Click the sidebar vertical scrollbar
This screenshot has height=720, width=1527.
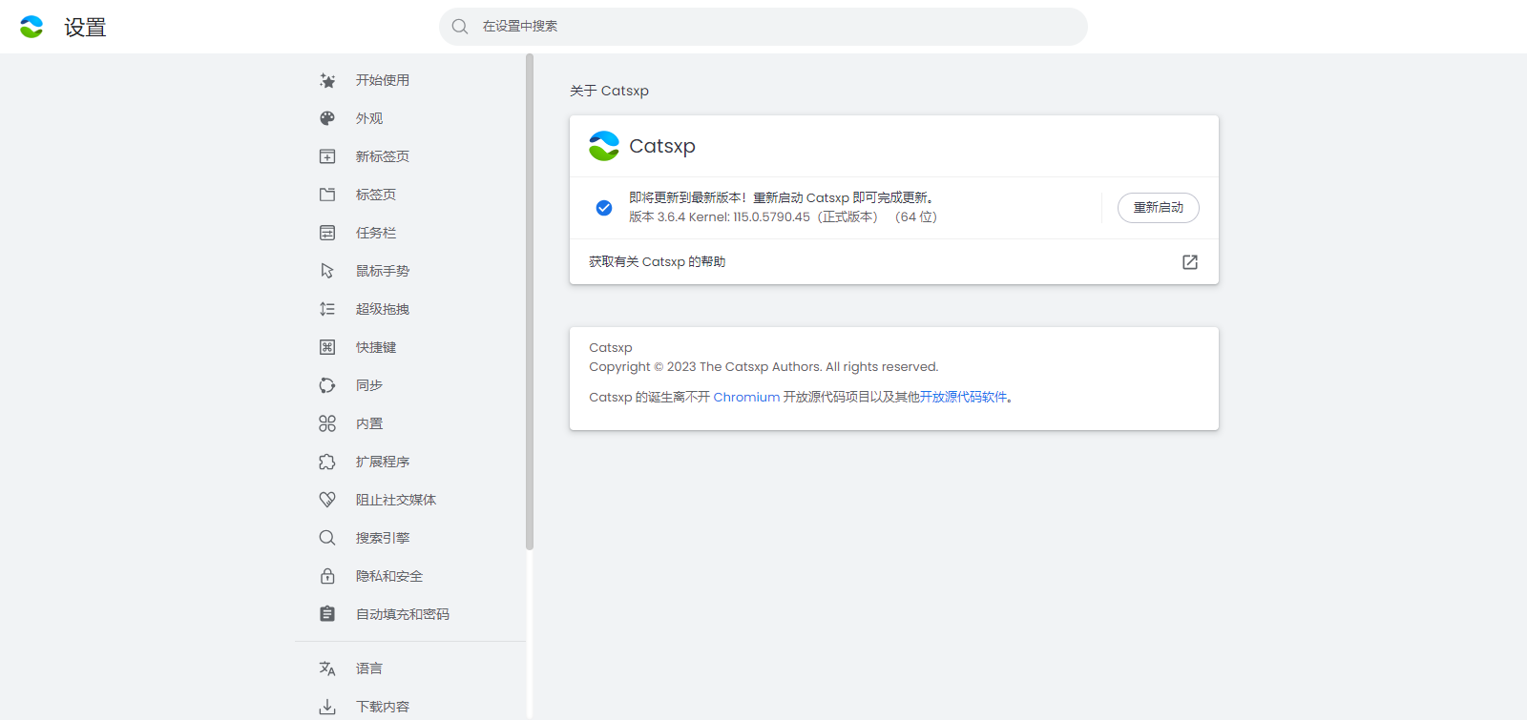[530, 302]
